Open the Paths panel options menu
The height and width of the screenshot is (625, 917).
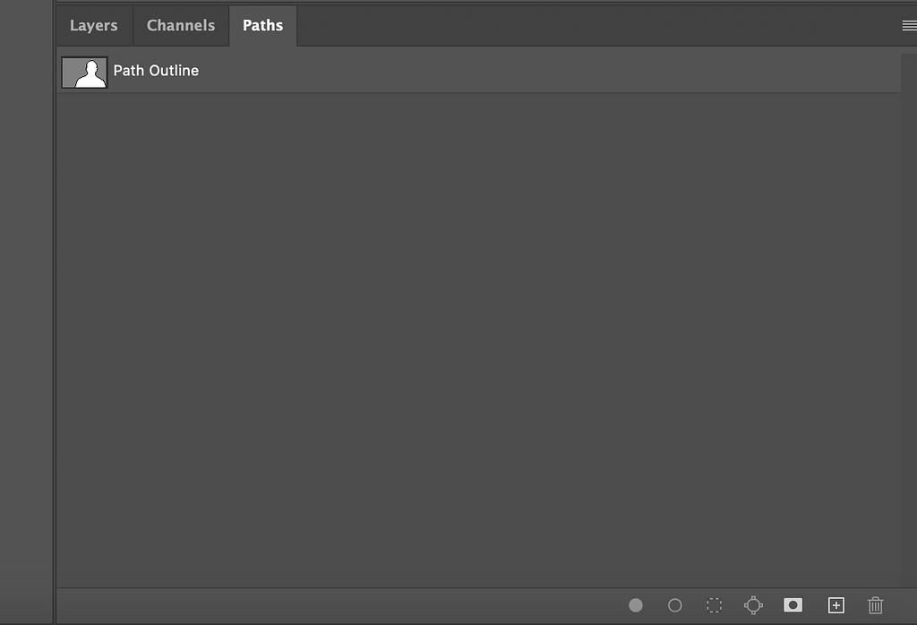(909, 26)
